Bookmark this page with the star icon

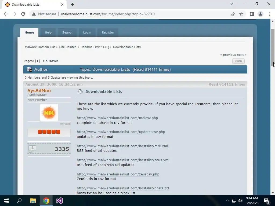click(x=241, y=14)
